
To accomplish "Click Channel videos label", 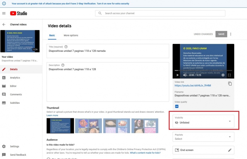I will coord(18,24).
